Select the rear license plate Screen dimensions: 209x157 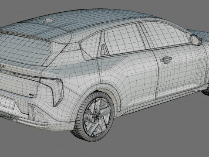(x=7, y=103)
